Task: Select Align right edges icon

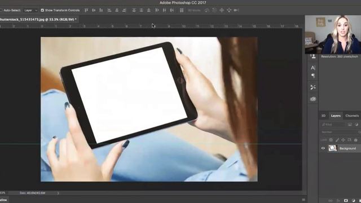Action: 124,10
